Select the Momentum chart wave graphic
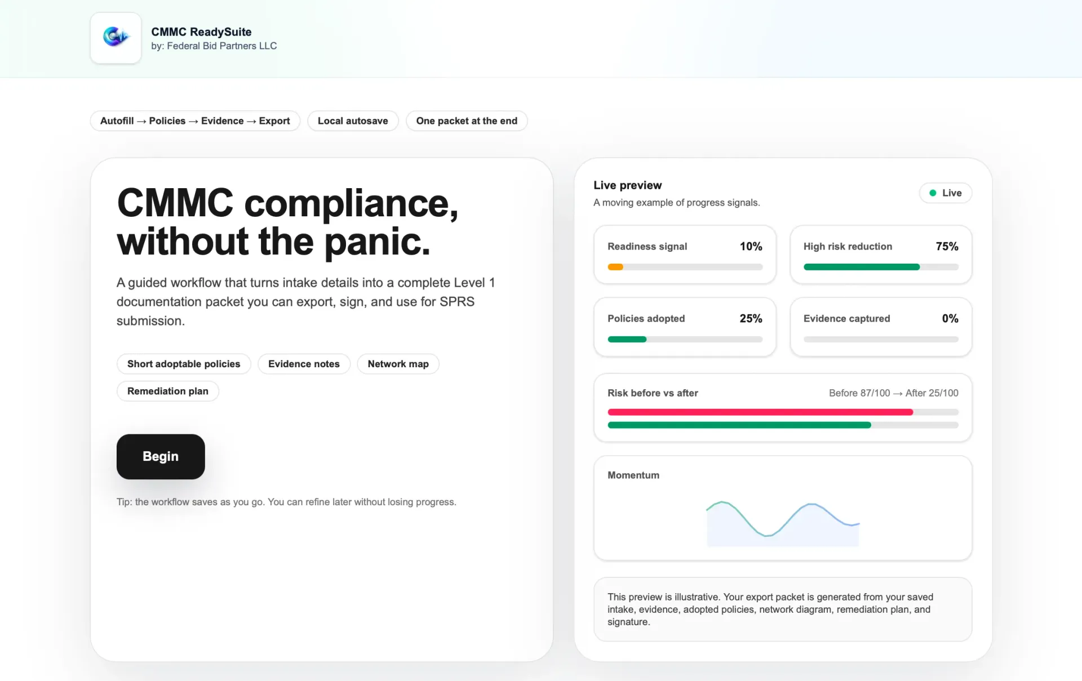The image size is (1082, 681). 782,521
